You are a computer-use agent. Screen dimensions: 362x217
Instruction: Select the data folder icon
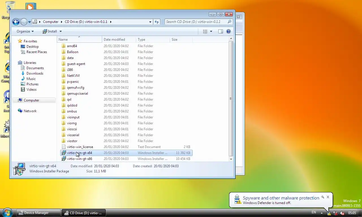point(64,58)
